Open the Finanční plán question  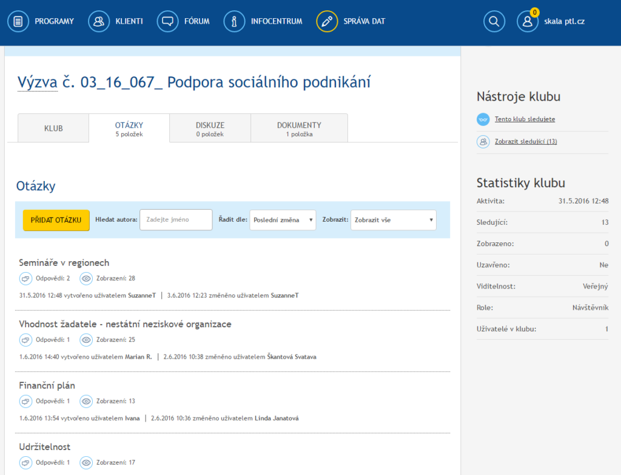click(x=47, y=385)
